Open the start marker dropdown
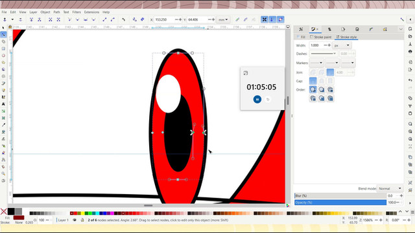415x233 pixels. coord(316,63)
